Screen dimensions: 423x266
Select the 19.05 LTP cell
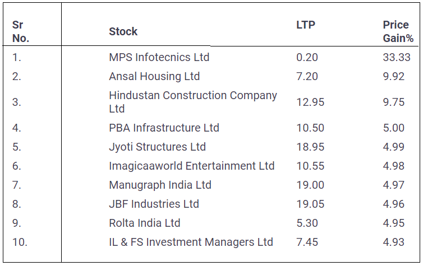click(310, 204)
